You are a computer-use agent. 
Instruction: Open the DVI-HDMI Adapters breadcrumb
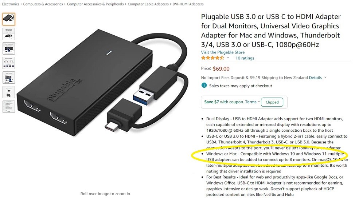click(188, 4)
